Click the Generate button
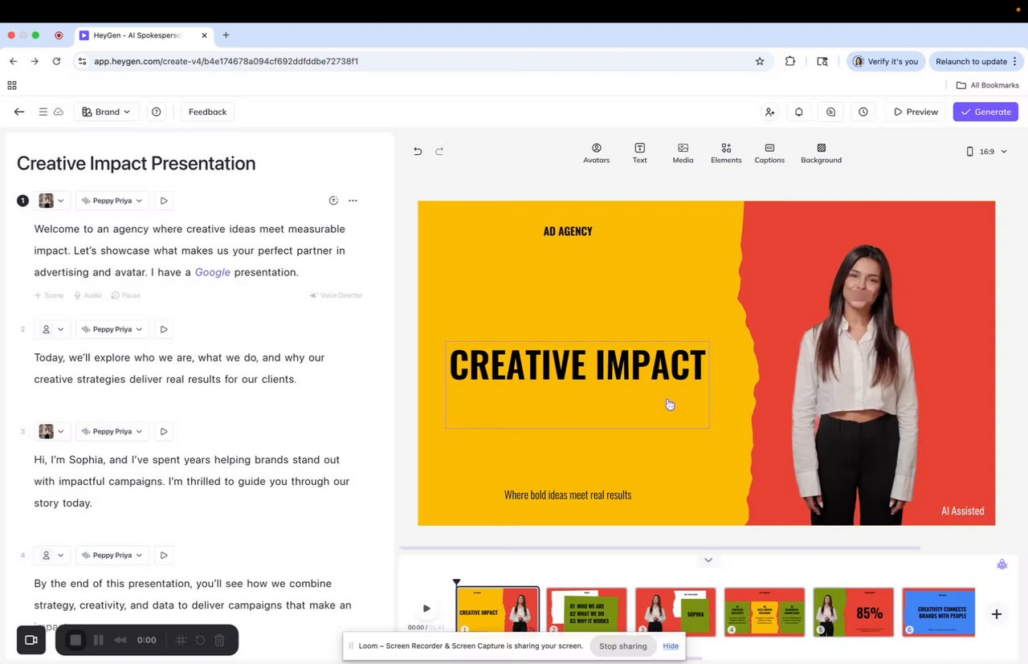The width and height of the screenshot is (1028, 664). (x=985, y=112)
